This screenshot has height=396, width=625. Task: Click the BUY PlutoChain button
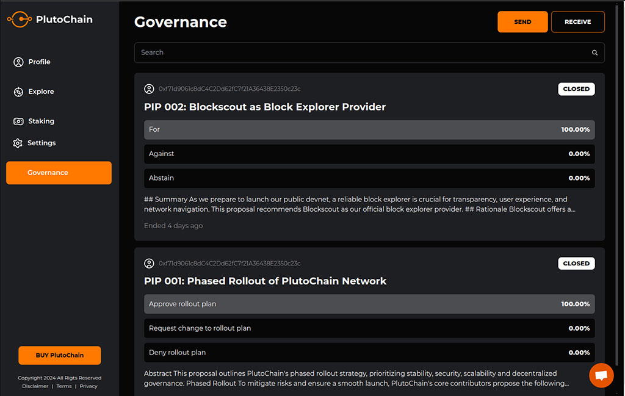(59, 355)
